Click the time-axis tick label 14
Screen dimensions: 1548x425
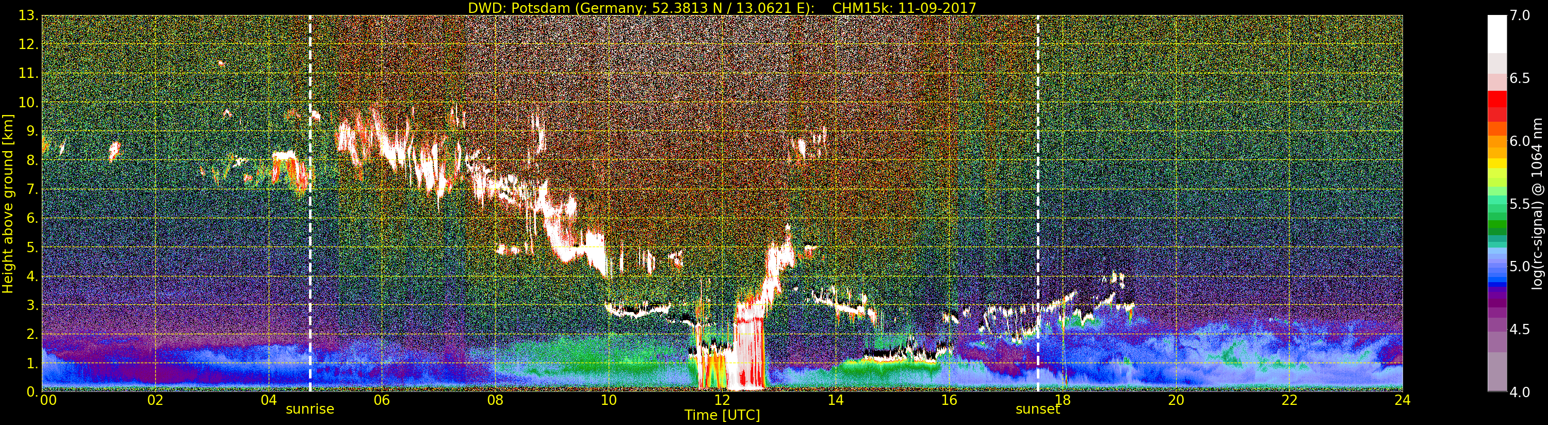tap(835, 400)
